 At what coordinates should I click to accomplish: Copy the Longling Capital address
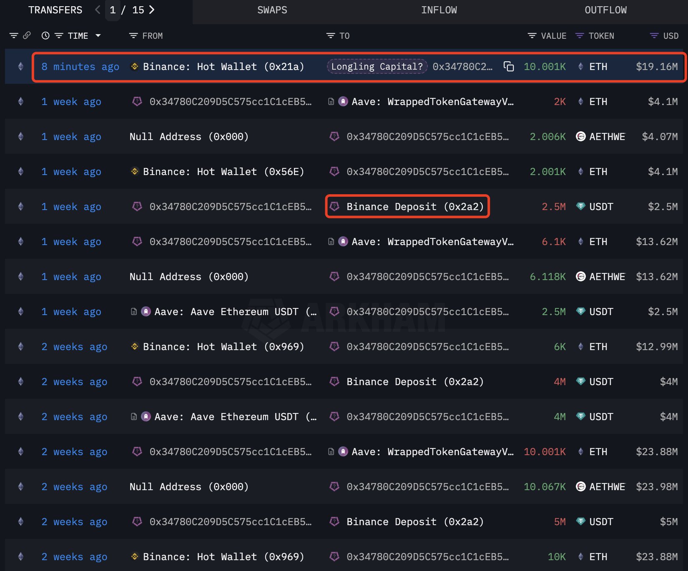click(508, 66)
